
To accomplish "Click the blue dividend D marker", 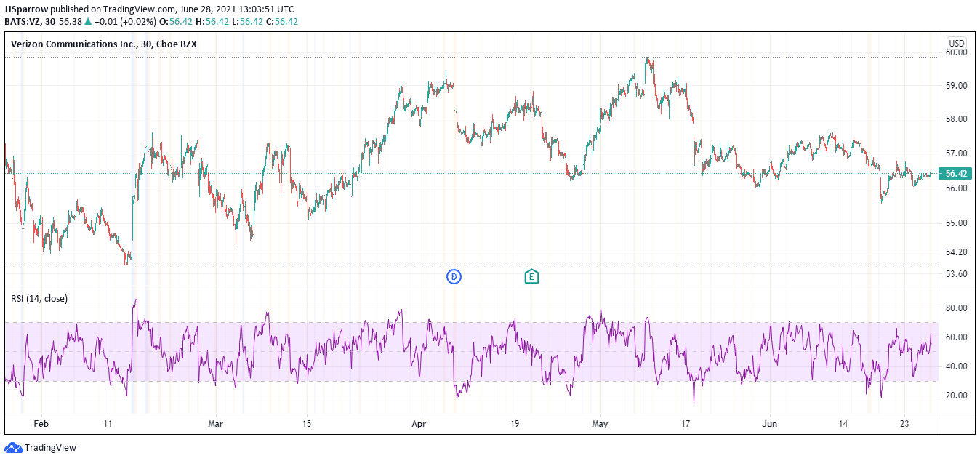I will (x=454, y=276).
